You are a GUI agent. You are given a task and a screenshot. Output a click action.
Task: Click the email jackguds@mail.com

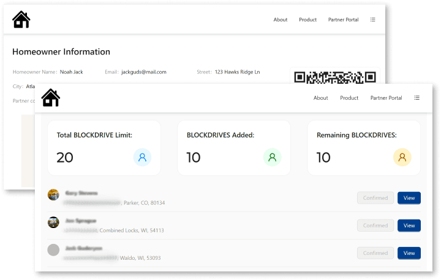tap(144, 72)
